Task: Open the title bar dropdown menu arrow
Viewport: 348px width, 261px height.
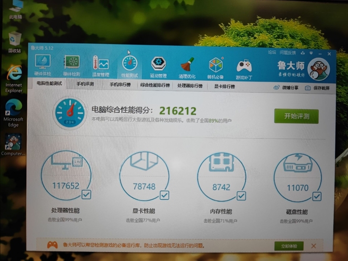Action: pyautogui.click(x=311, y=53)
